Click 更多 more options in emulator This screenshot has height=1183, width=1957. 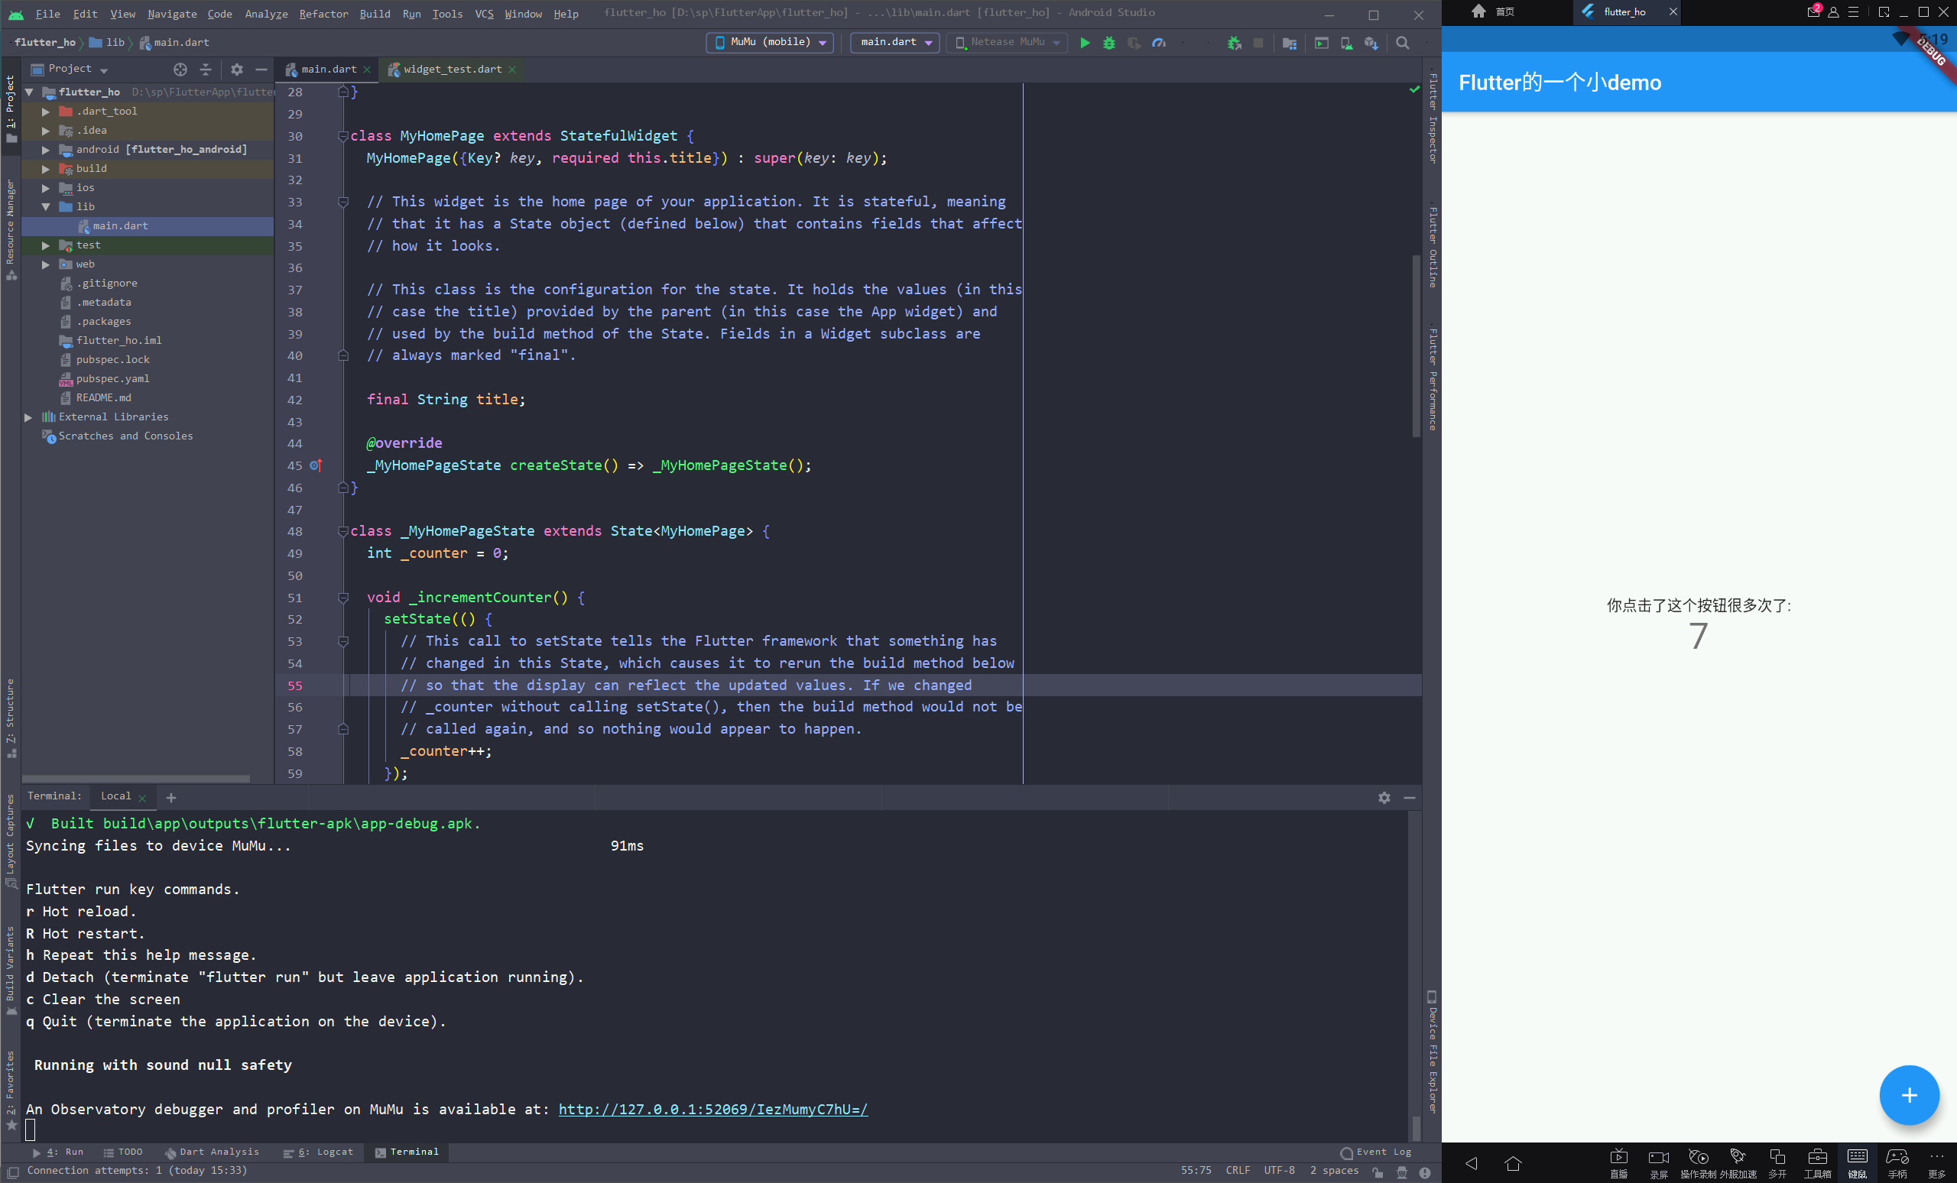point(1936,1163)
